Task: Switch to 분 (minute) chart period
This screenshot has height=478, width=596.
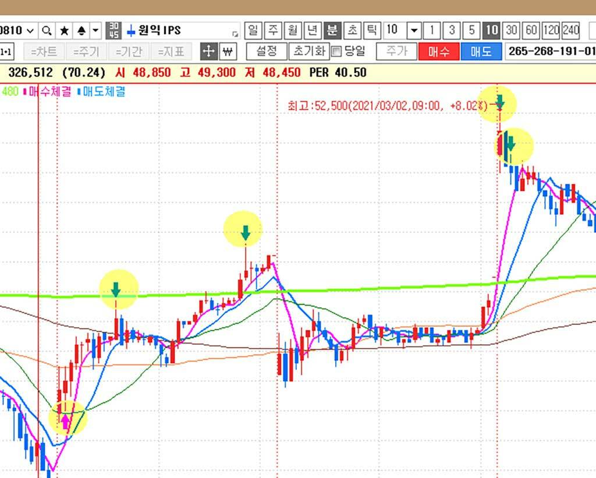Action: pos(332,30)
